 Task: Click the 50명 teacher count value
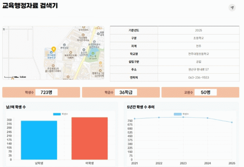205,92
